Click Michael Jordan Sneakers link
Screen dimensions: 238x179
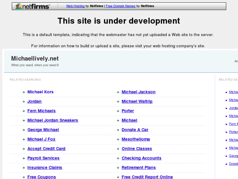pyautogui.click(x=53, y=120)
